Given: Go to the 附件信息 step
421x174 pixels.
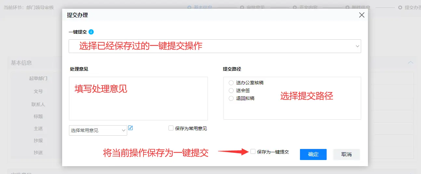Looking at the screenshot, I should 358,7.
